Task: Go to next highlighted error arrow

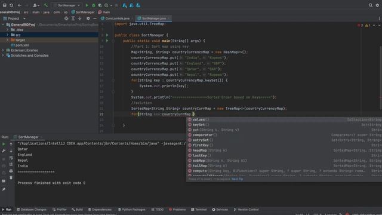Action: point(380,25)
